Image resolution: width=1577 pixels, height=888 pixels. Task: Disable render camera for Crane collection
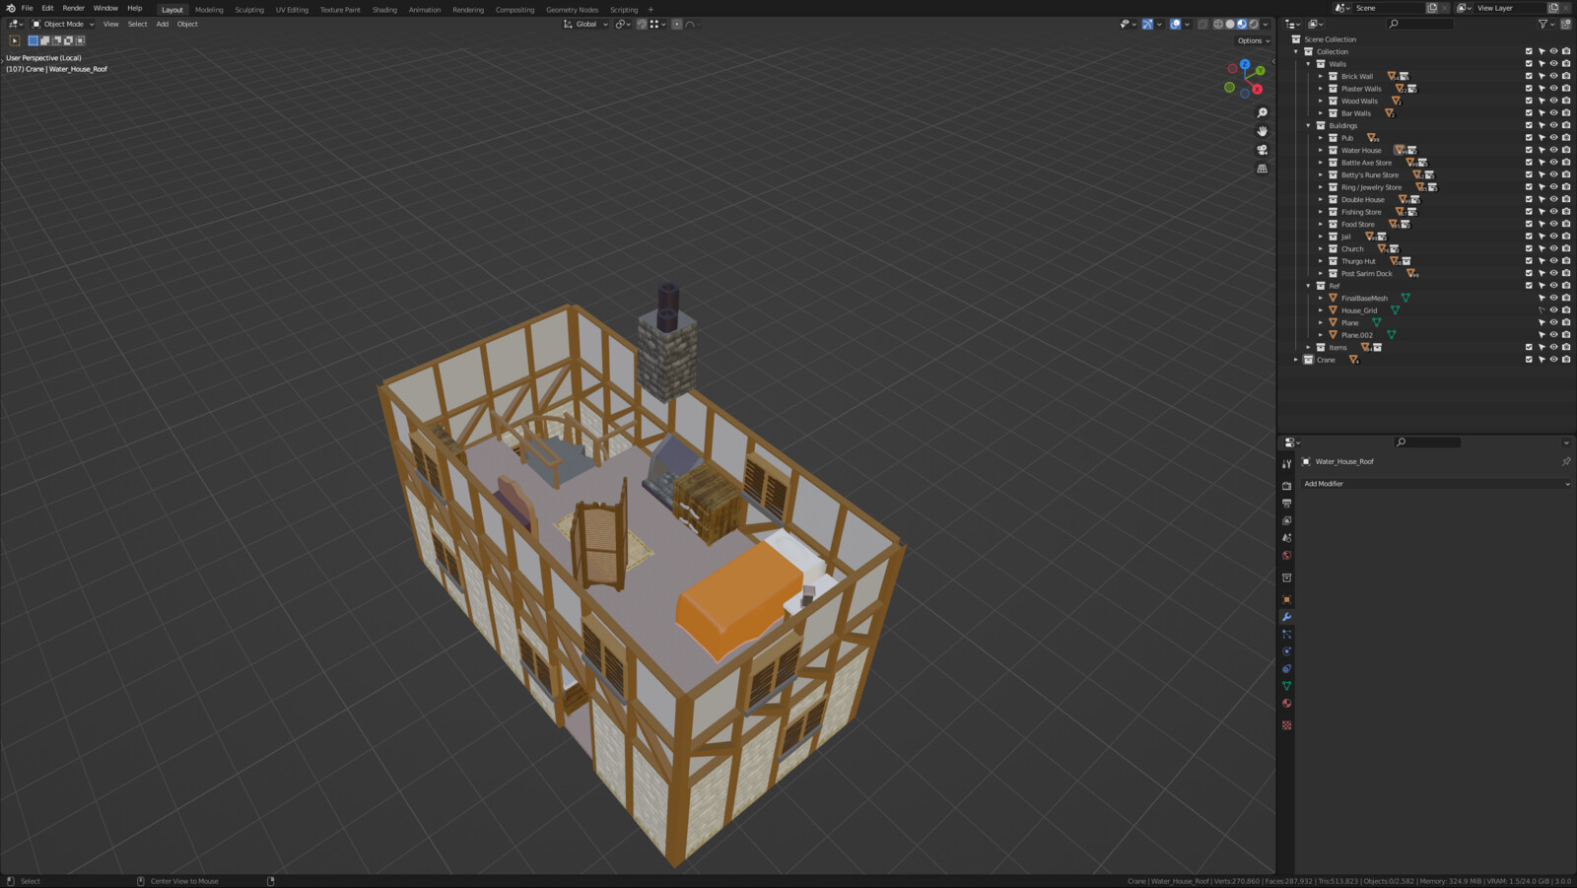tap(1566, 360)
